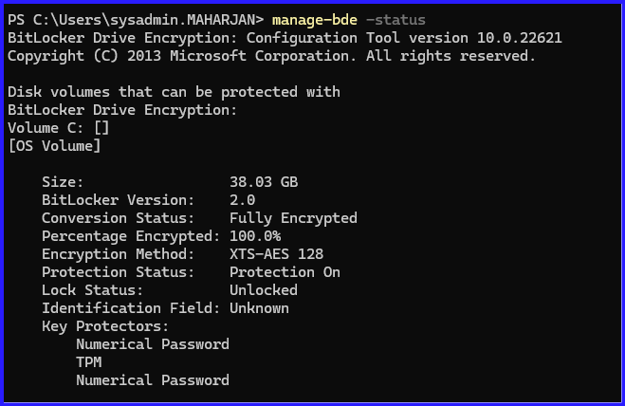This screenshot has height=406, width=625.
Task: Click the "Disk volumes that can be protected" line
Action: tap(174, 92)
